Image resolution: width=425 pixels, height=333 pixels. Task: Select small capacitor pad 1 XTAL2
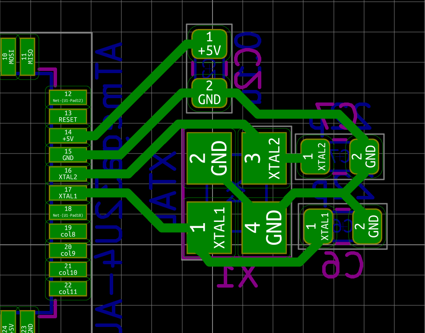[x=315, y=157]
